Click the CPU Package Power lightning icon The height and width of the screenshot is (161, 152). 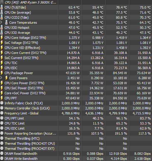tap(1, 73)
